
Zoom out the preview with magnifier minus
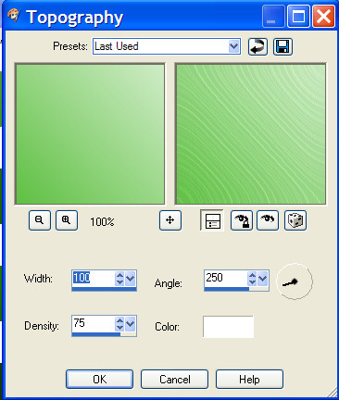point(40,220)
